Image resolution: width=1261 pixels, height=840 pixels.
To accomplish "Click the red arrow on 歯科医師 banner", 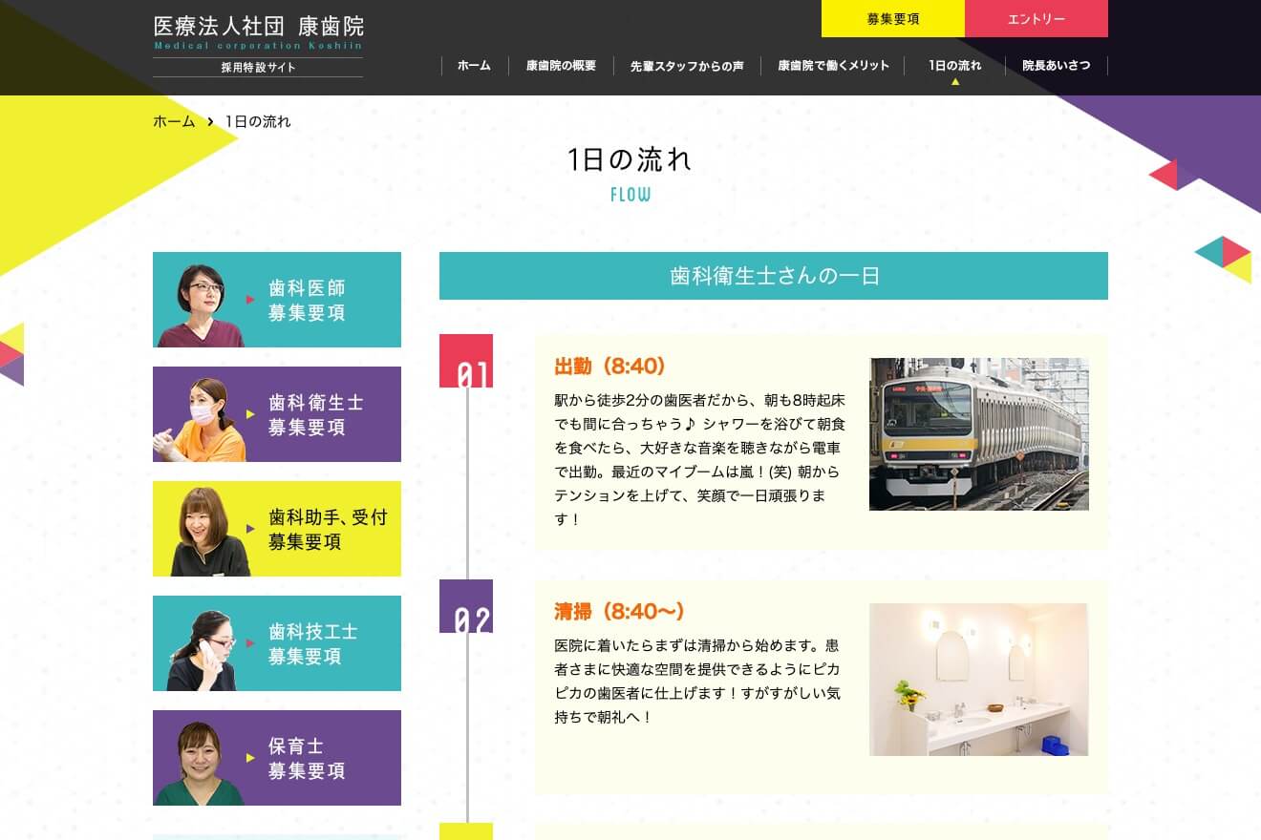I will tap(250, 300).
